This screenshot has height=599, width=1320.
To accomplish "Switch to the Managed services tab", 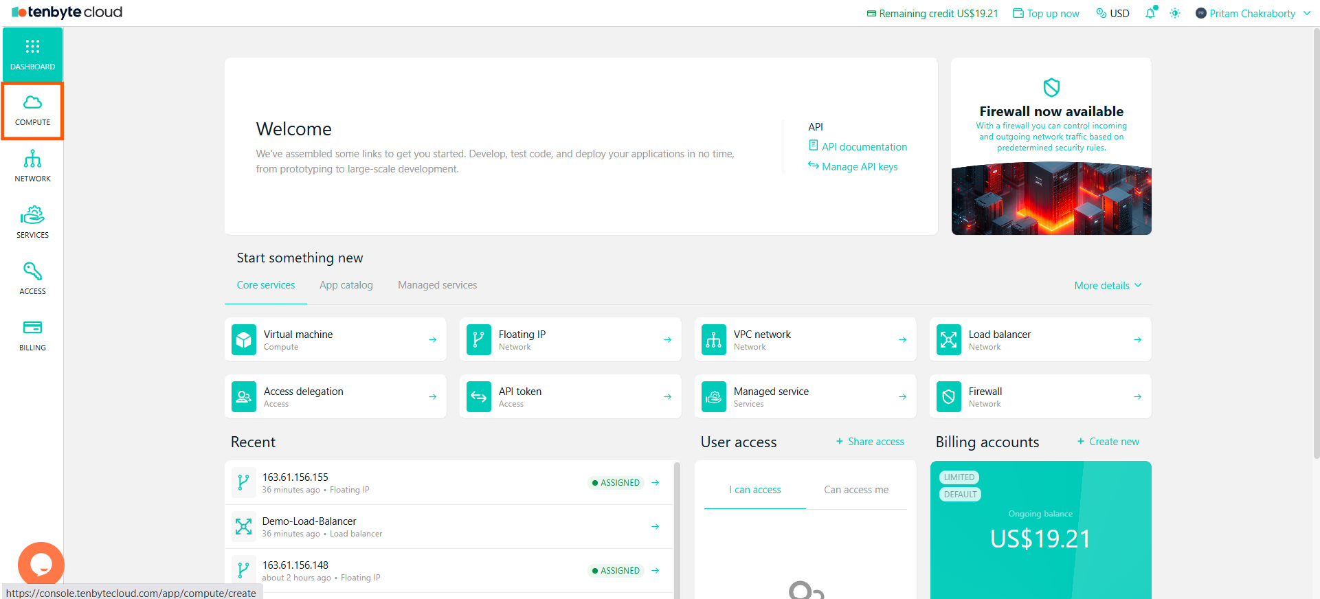I will click(437, 285).
